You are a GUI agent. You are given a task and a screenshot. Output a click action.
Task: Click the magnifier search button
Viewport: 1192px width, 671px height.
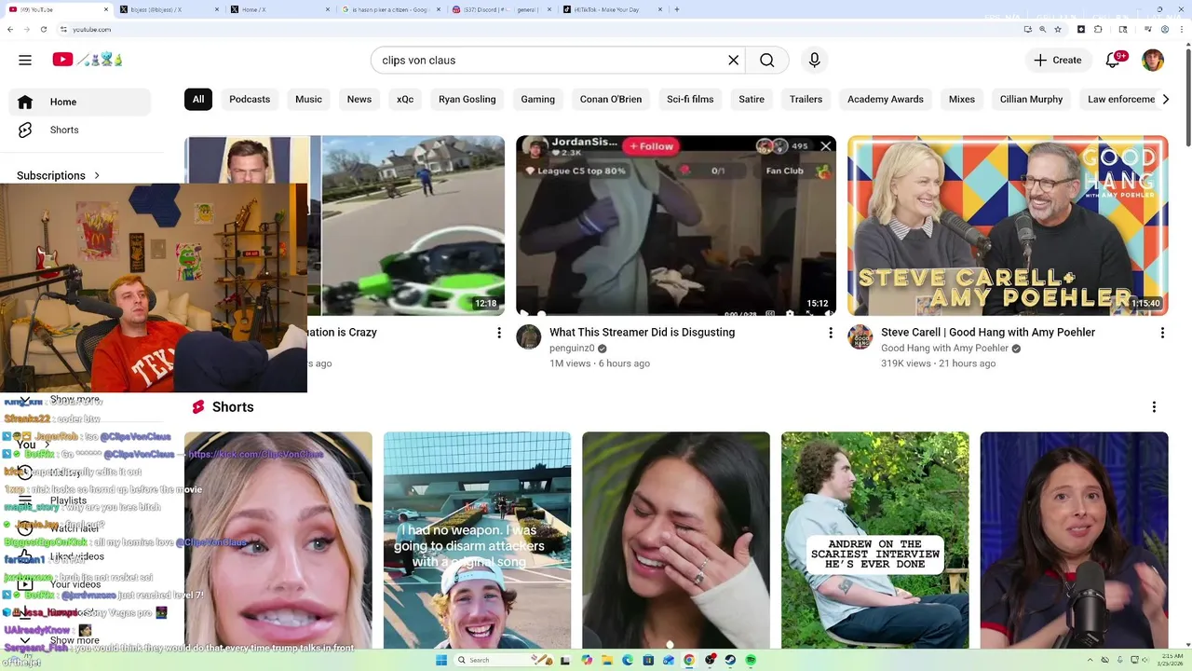click(x=766, y=60)
